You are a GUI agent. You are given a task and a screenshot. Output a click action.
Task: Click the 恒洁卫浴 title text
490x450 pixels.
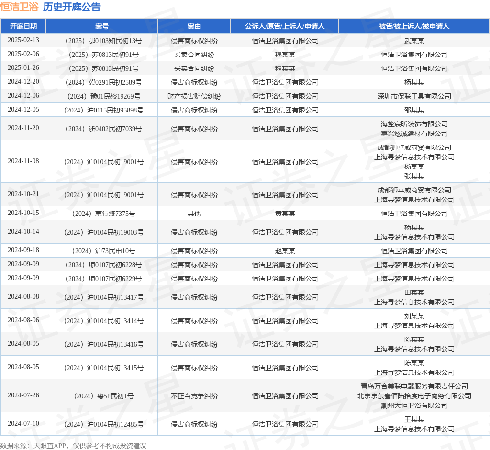(x=19, y=7)
